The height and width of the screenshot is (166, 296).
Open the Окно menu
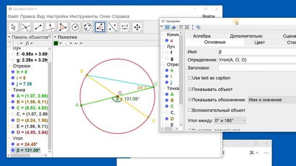coord(105,17)
